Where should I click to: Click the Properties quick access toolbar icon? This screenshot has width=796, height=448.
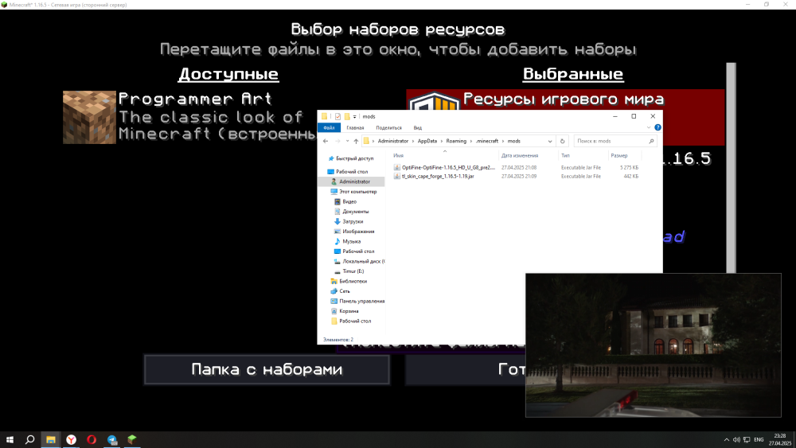(338, 116)
